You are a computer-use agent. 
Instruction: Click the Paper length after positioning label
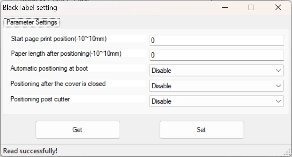[66, 54]
